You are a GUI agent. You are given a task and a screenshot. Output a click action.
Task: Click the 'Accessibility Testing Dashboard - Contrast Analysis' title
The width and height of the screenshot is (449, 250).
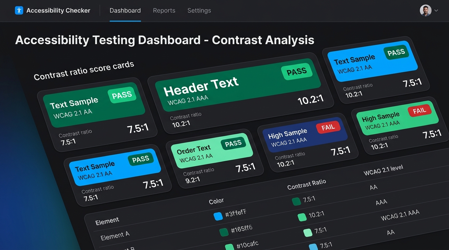click(165, 40)
